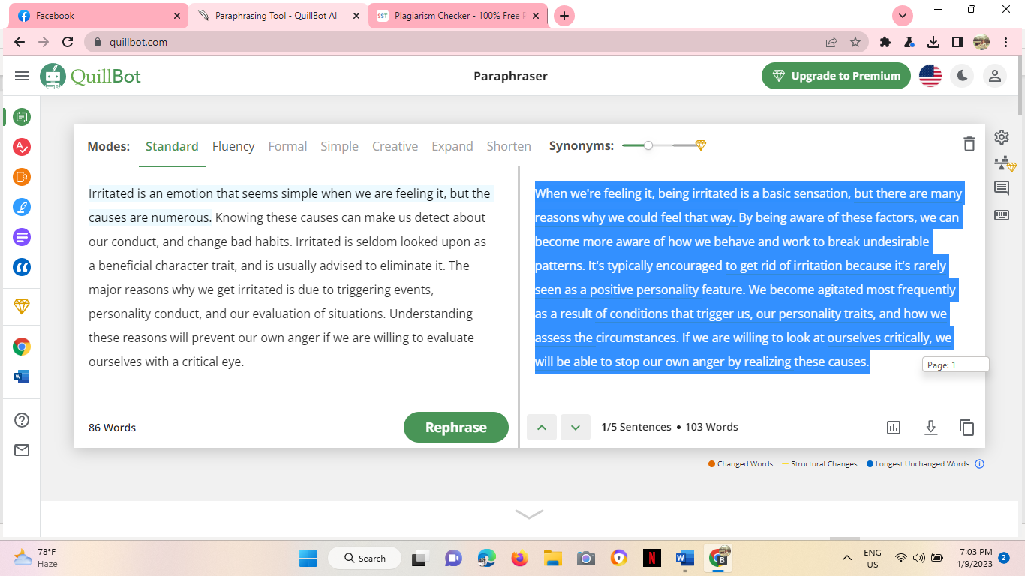
Task: Click the Premium diamond sidebar icon
Action: click(x=22, y=307)
